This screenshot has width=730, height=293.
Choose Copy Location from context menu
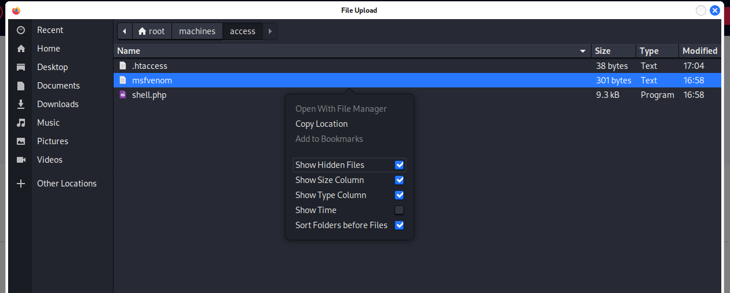click(322, 124)
